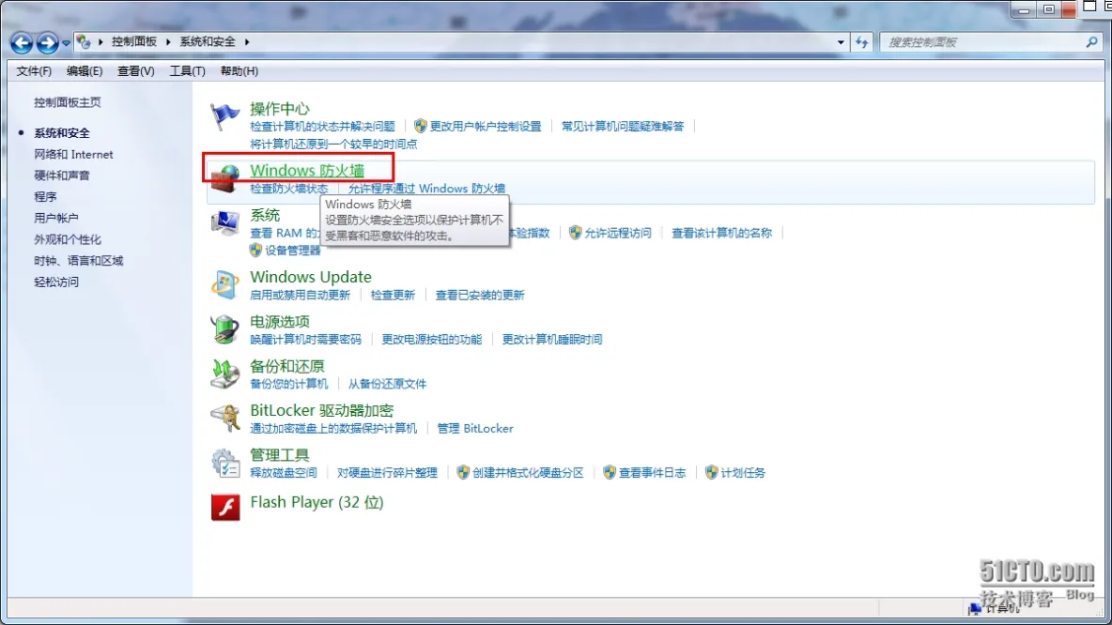The height and width of the screenshot is (625, 1112).
Task: Click 管理 BitLocker link
Action: (475, 429)
